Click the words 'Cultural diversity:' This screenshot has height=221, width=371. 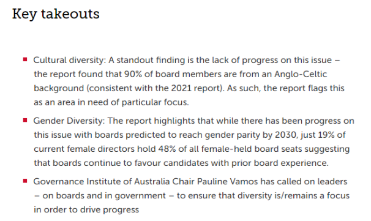click(70, 61)
